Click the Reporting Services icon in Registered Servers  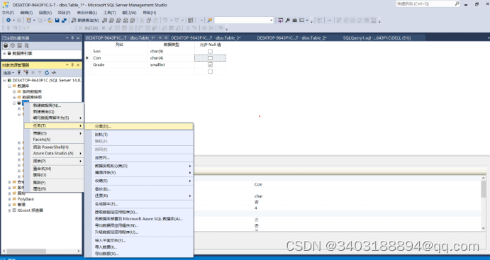point(20,45)
